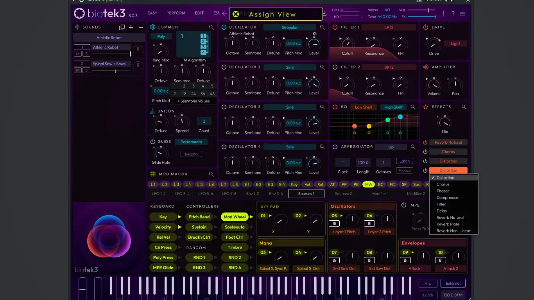Toggle Filter 1 power button

(x=335, y=27)
